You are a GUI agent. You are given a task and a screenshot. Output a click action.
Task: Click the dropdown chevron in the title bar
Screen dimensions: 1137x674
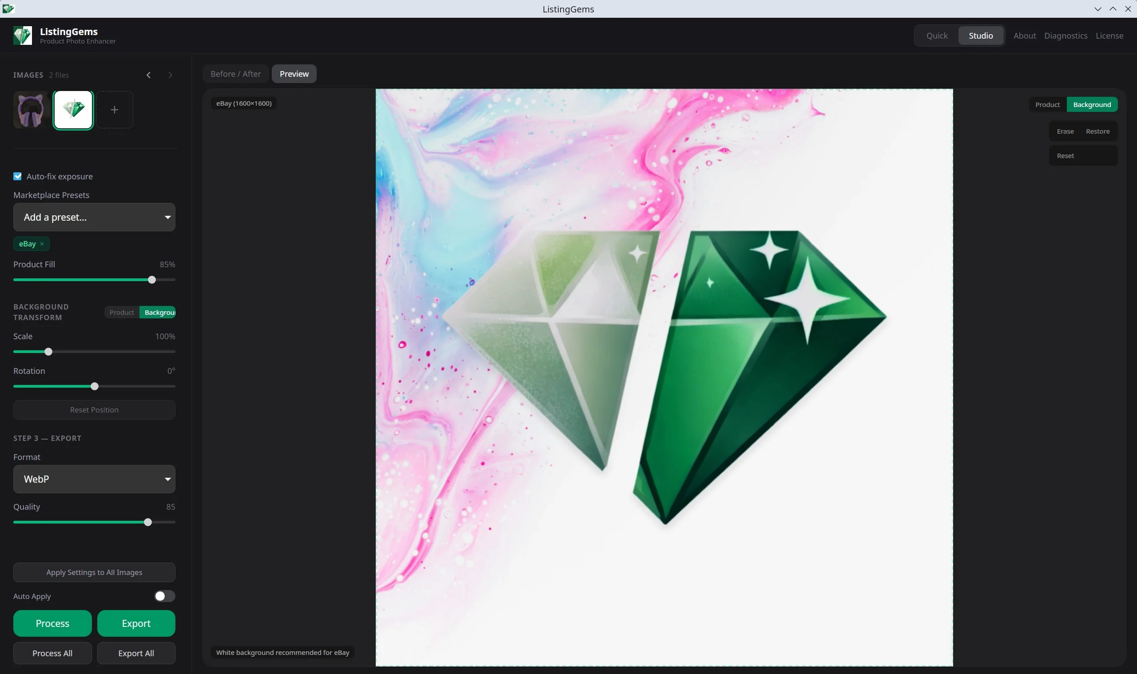tap(1097, 8)
